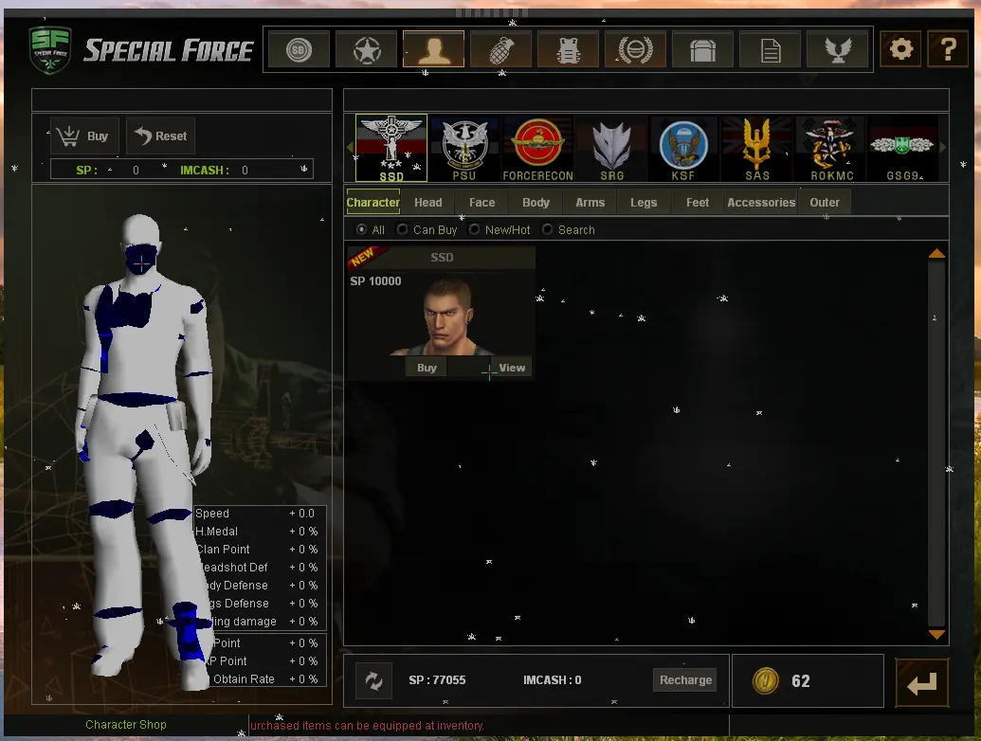Image resolution: width=981 pixels, height=741 pixels.
Task: Click the Headshot Def stat row
Action: [x=261, y=568]
